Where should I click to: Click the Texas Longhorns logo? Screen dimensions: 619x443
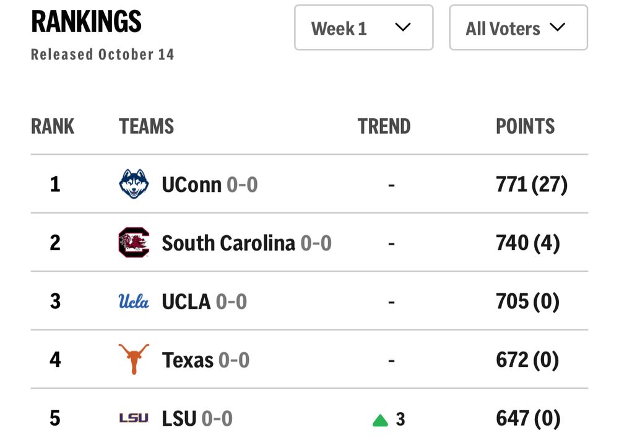pyautogui.click(x=134, y=359)
